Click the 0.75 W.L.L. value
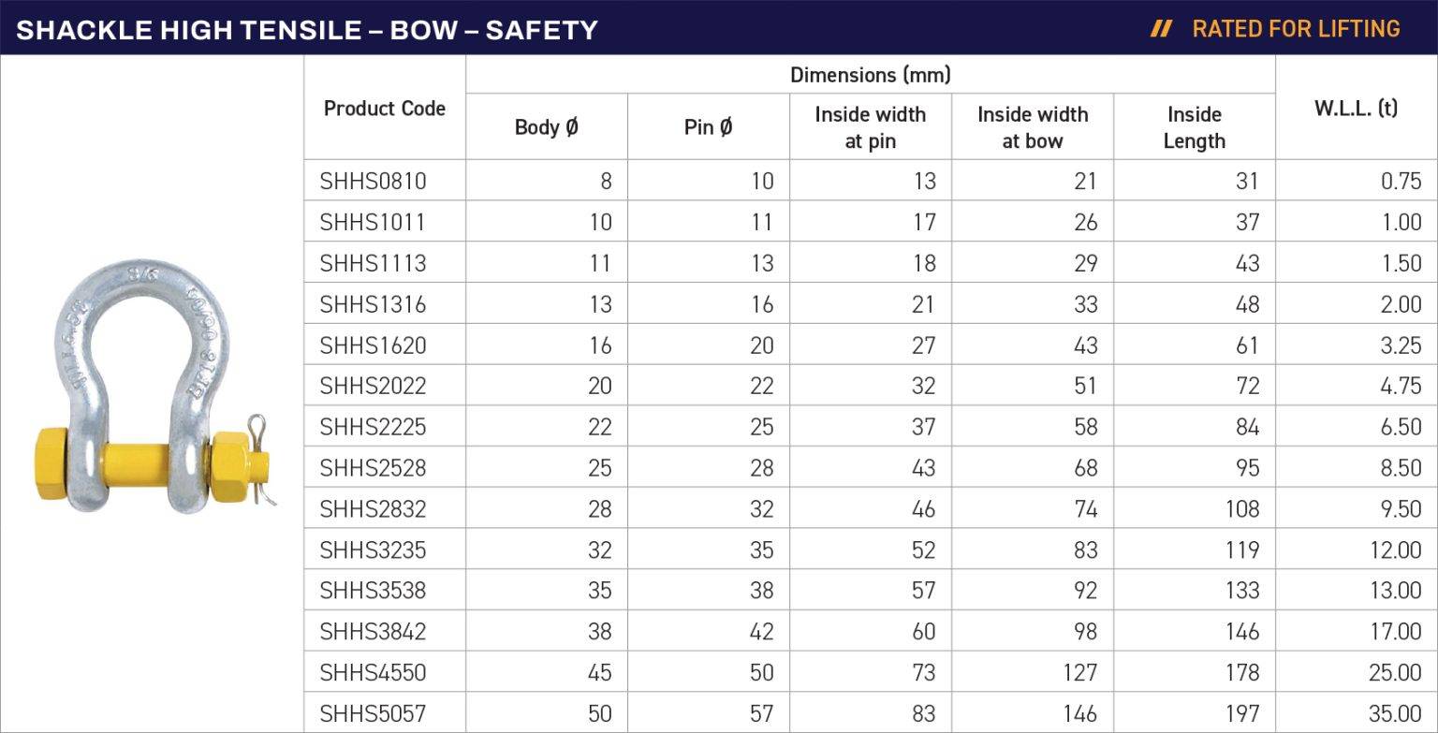 coord(1401,182)
